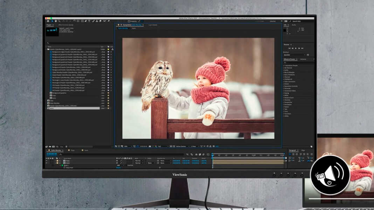Activate the Hand tool
This screenshot has width=374, height=210.
coord(56,21)
